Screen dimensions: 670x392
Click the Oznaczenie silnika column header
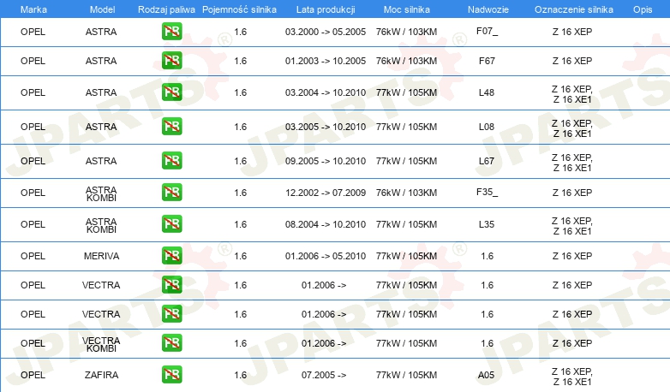(574, 9)
